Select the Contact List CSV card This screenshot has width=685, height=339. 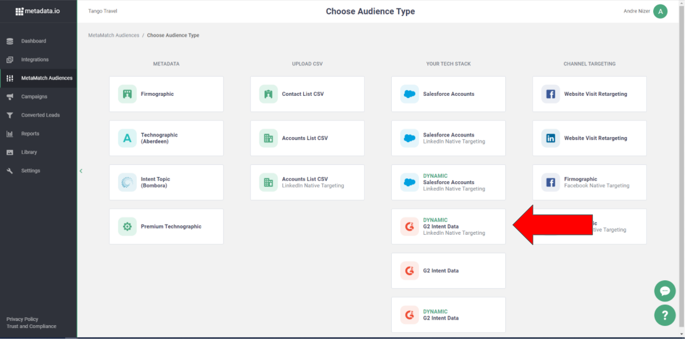point(307,94)
